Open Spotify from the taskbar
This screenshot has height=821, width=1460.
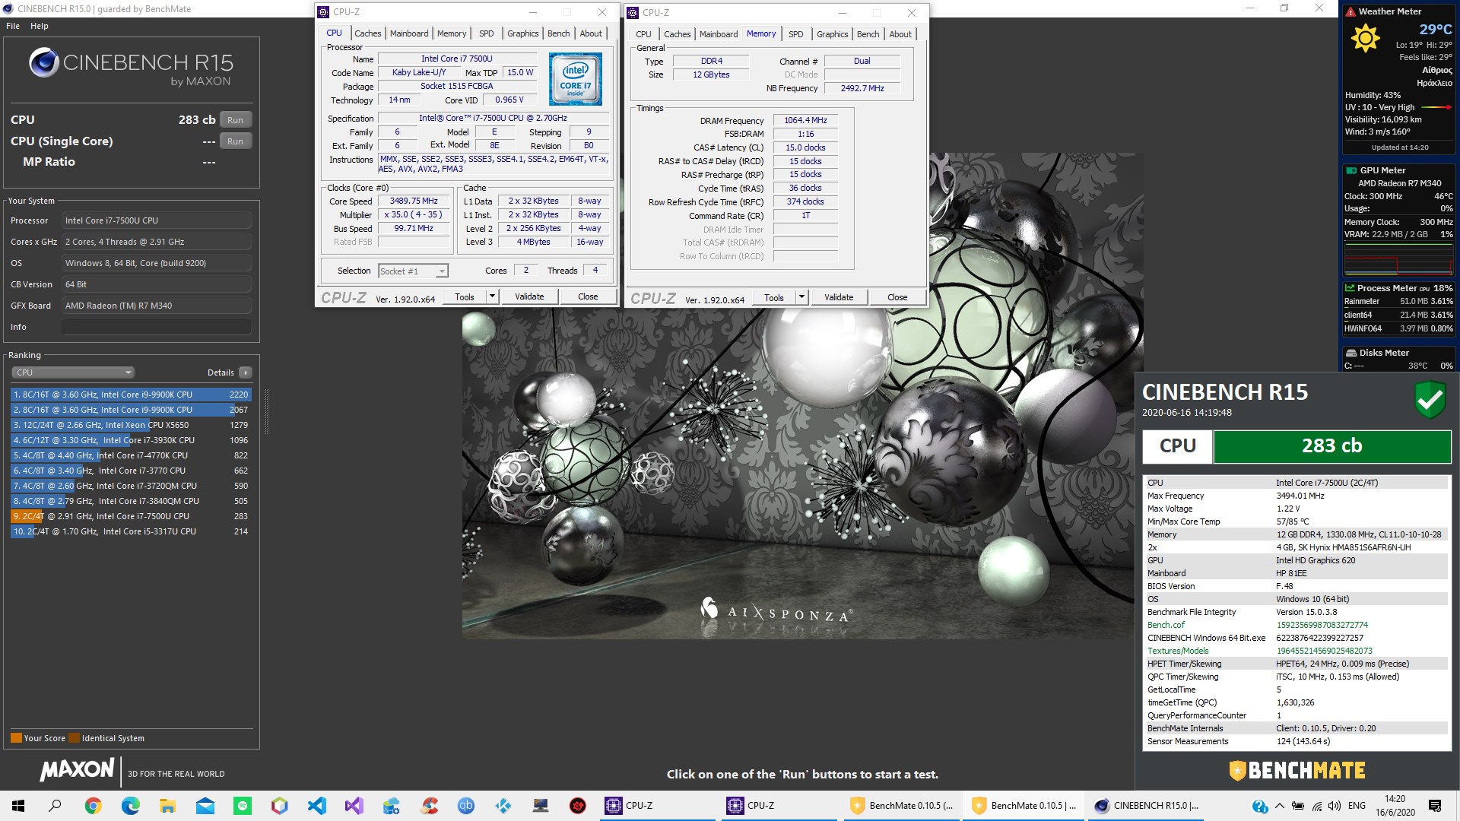pyautogui.click(x=242, y=806)
